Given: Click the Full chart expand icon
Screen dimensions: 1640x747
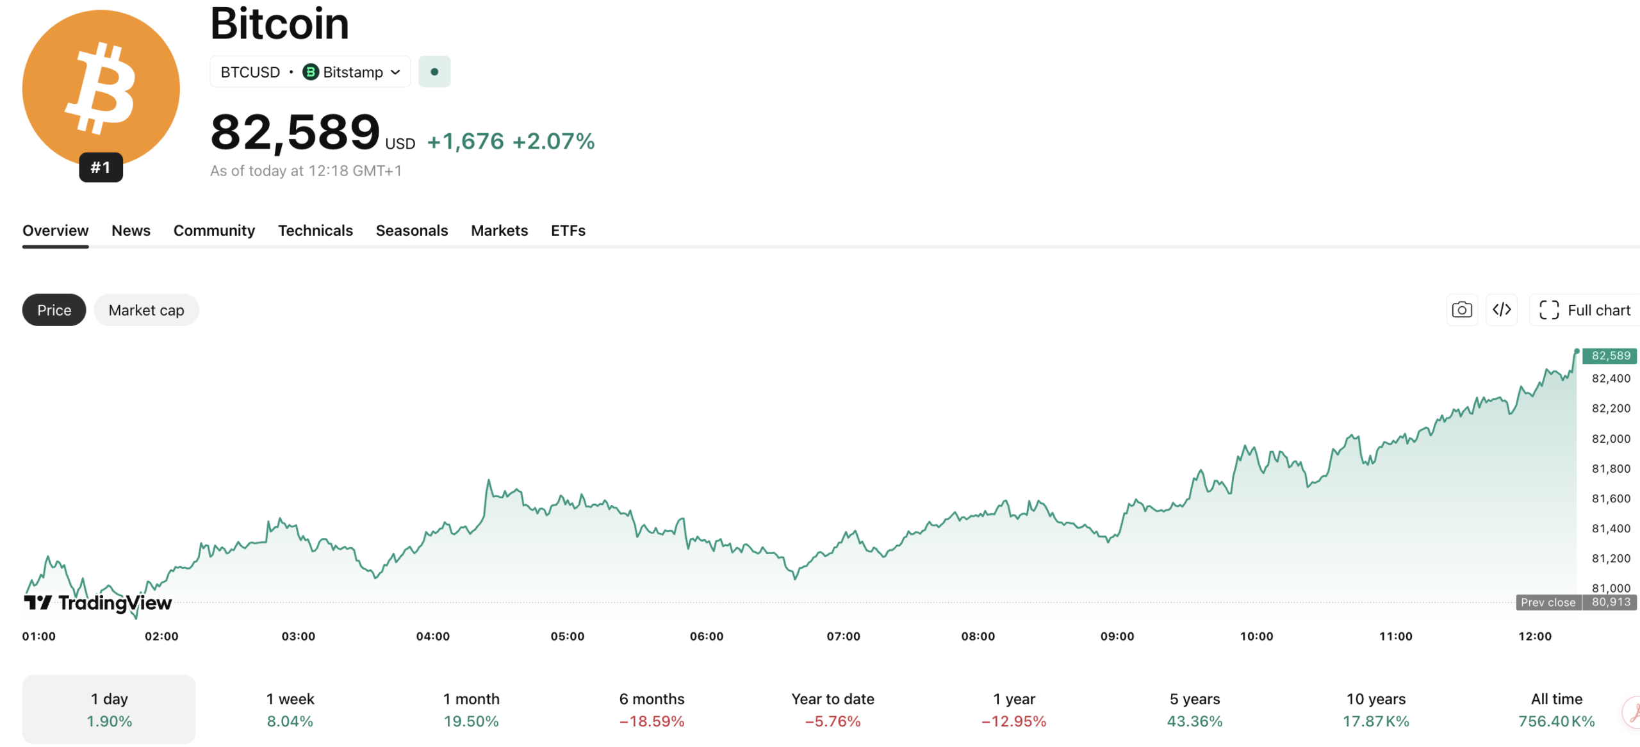Looking at the screenshot, I should click(x=1549, y=310).
